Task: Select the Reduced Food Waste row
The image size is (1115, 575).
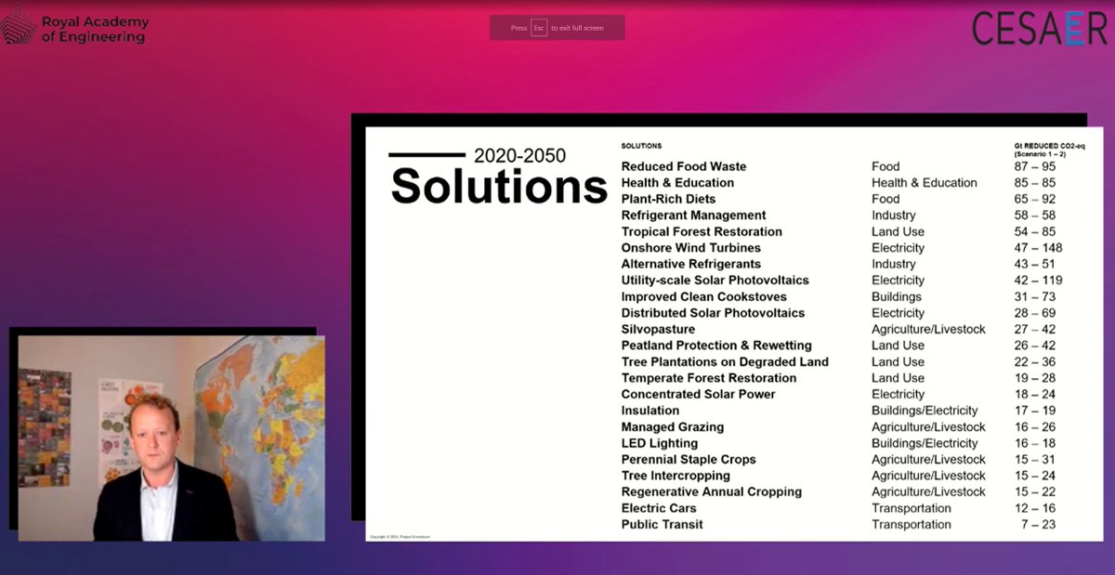Action: [840, 166]
